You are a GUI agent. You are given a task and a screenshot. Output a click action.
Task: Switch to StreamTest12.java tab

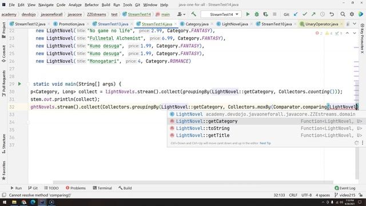click(x=30, y=24)
